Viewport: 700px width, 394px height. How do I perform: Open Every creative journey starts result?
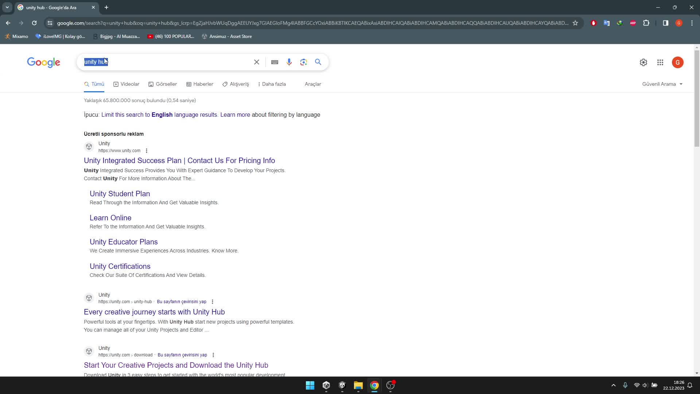(x=154, y=312)
